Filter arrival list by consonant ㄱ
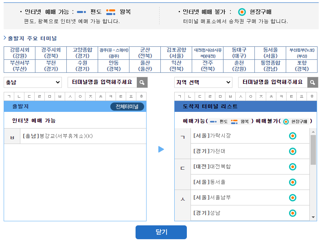 (180, 96)
